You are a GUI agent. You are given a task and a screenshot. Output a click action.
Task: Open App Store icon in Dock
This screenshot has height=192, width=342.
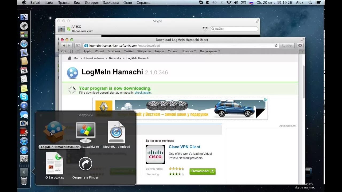pyautogui.click(x=24, y=150)
